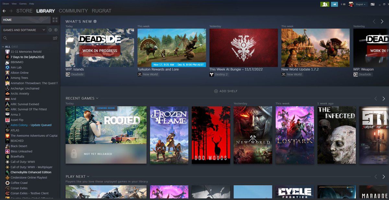Viewport: 389px width, 200px height.
Task: Go to the STORE tab
Action: [24, 11]
